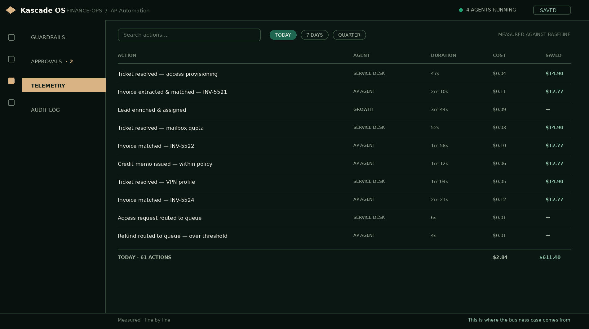Viewport: 589px width, 329px height.
Task: Click the approvals count badge 2
Action: 71,61
